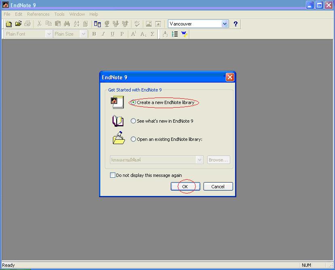Open the File menu

point(7,14)
